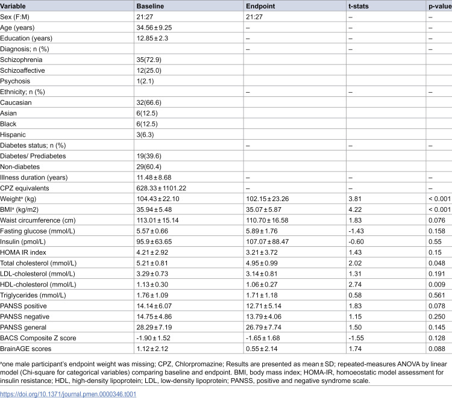Screen dimensions: 452x398
Task: Select the '12(25.0)' schizoaffective cell
Action: [149, 70]
